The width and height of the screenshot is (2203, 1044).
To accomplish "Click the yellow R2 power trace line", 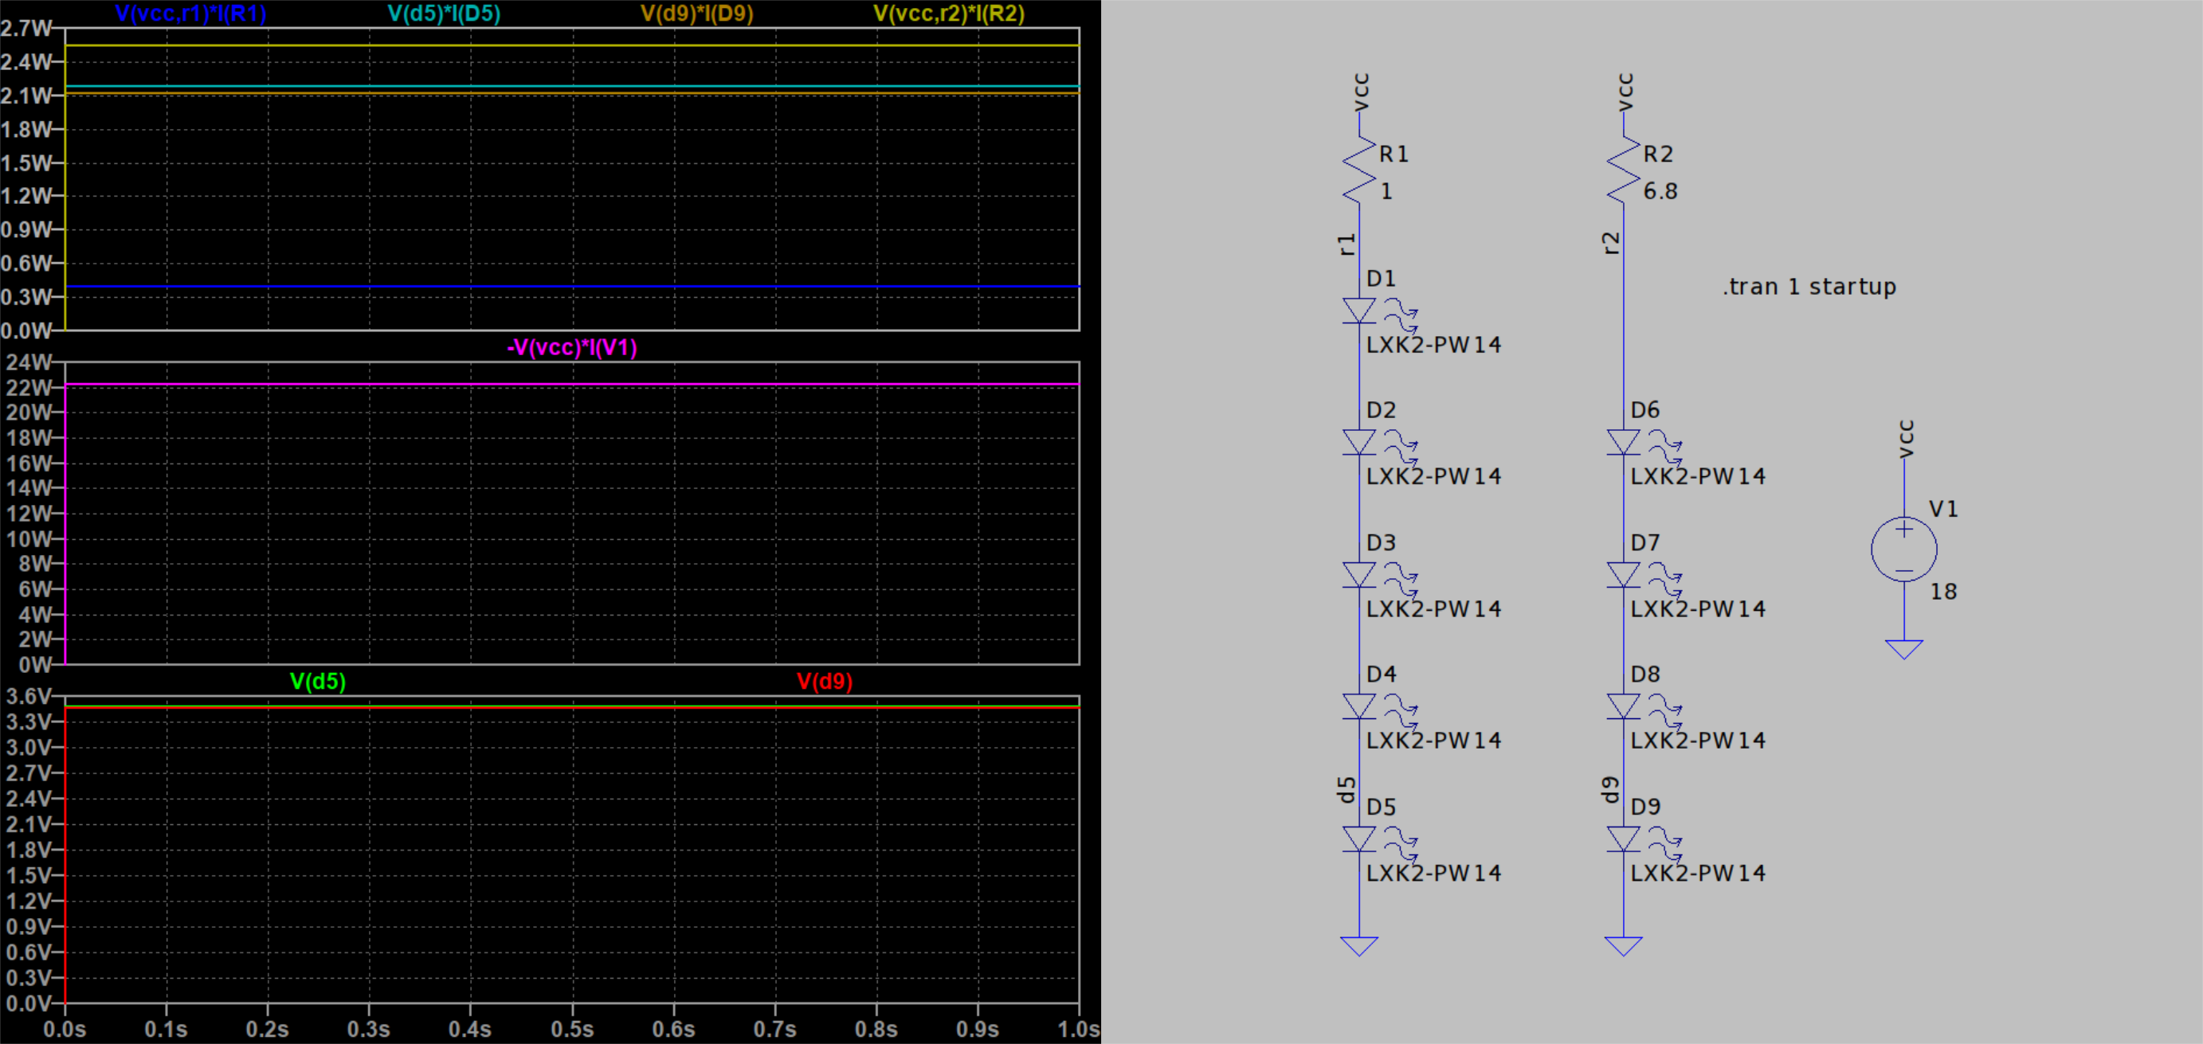I will [x=572, y=45].
